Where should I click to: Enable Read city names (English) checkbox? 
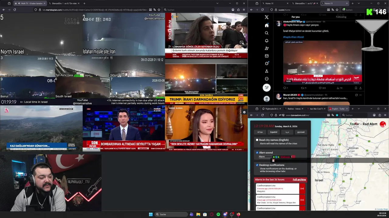tap(257, 140)
